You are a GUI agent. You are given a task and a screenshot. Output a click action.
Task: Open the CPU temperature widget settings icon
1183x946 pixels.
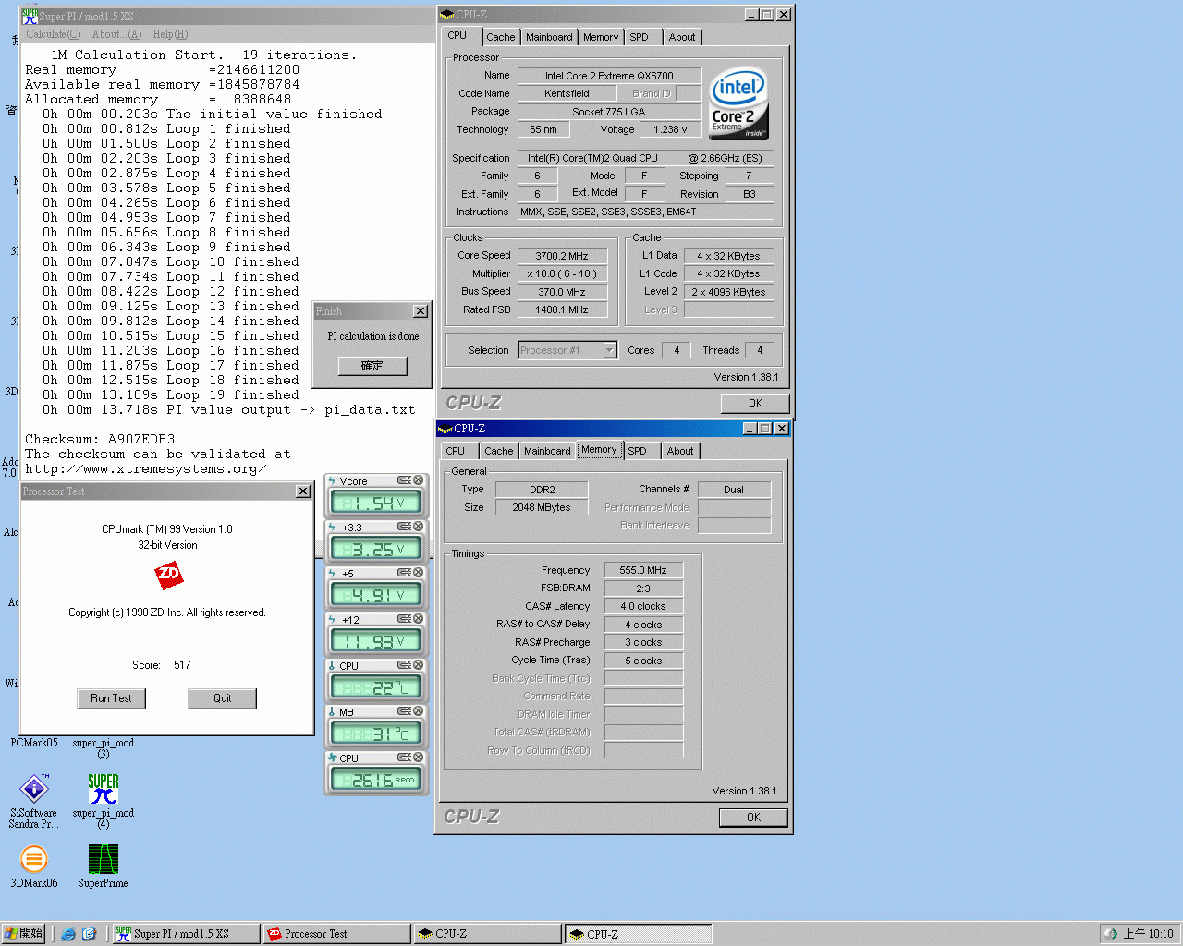[x=404, y=665]
